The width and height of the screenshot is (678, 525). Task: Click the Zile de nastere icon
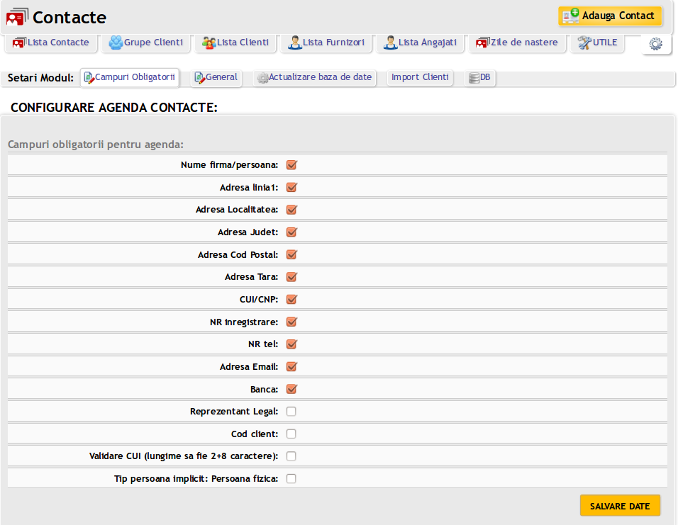coord(483,43)
